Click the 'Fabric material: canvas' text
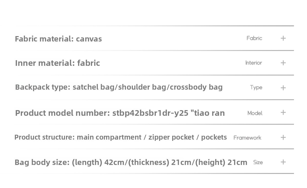Viewport: 307px width, 188px height. (58, 39)
